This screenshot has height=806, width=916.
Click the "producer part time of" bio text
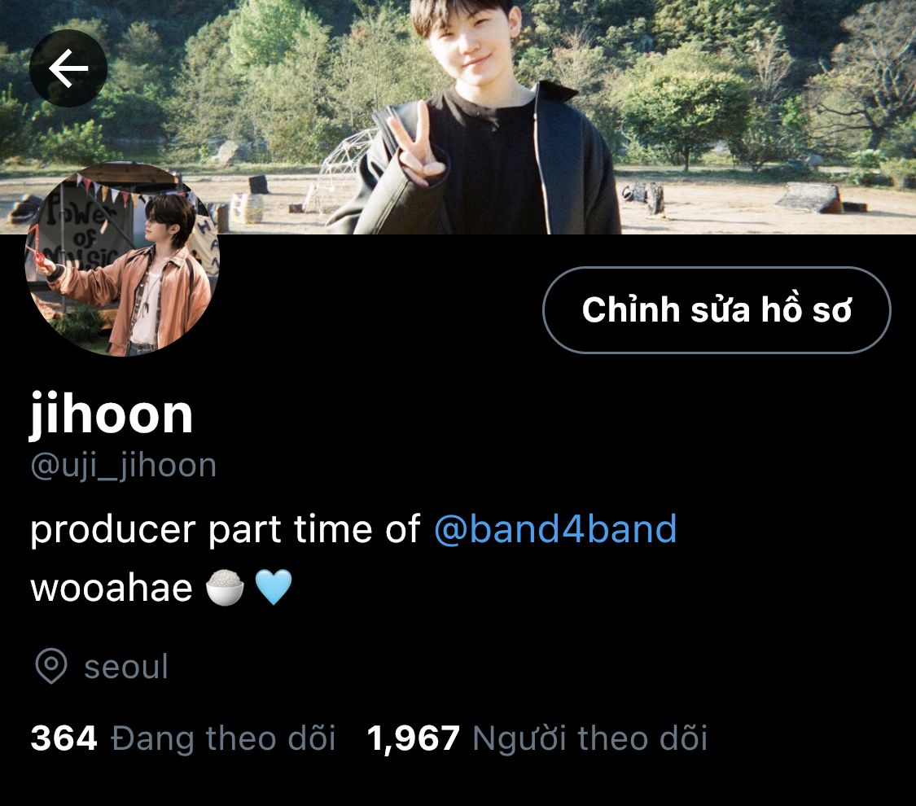[x=225, y=529]
